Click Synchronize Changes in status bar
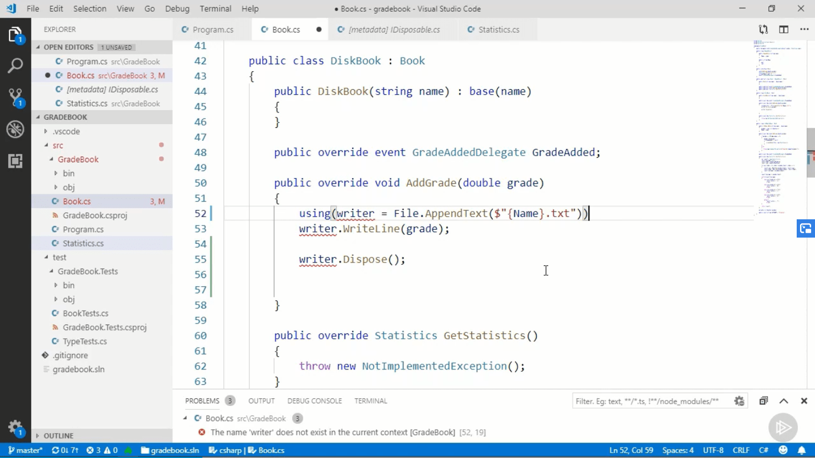The width and height of the screenshot is (815, 458). (65, 450)
